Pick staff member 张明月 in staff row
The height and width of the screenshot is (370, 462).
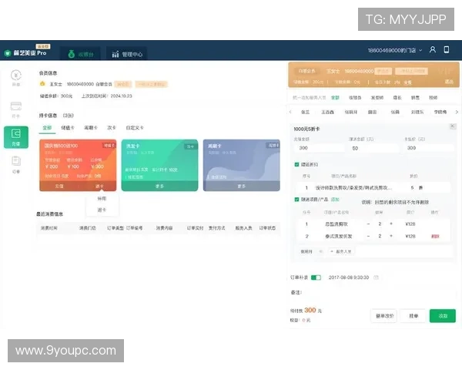(x=350, y=112)
